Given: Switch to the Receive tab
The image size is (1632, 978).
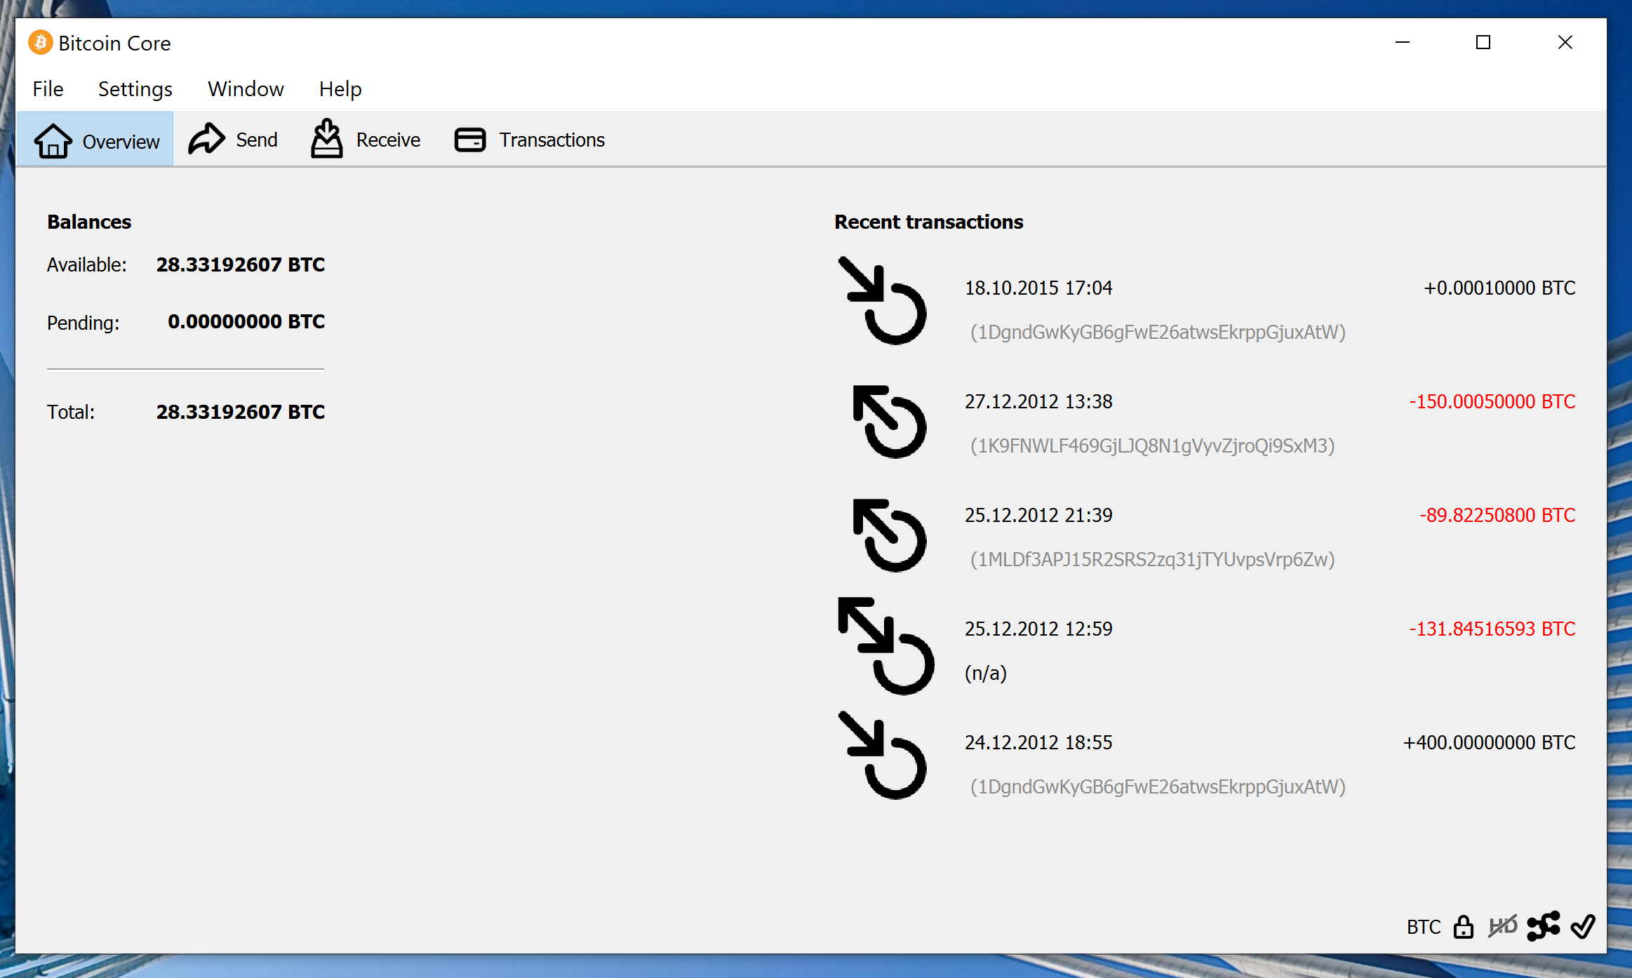Looking at the screenshot, I should coord(366,140).
